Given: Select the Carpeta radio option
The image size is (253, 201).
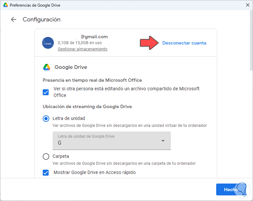Looking at the screenshot, I should (x=46, y=157).
